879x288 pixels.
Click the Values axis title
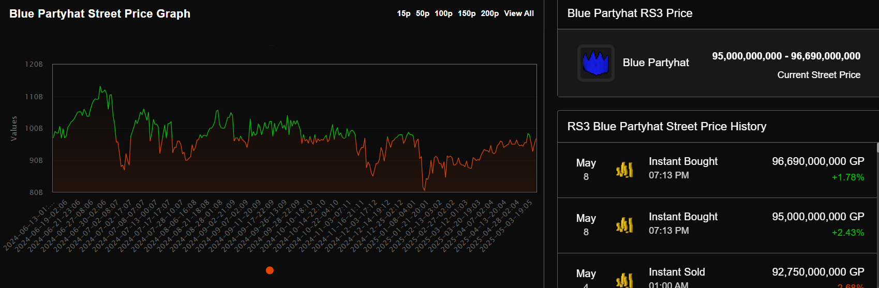14,128
